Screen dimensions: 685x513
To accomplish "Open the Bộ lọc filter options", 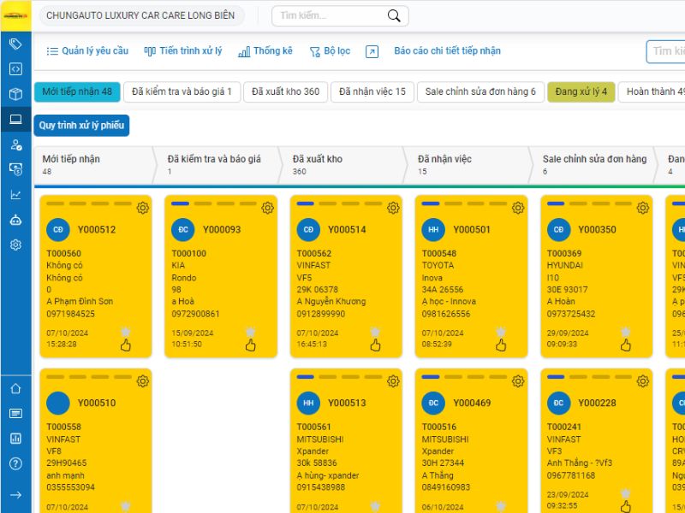I will click(x=330, y=51).
